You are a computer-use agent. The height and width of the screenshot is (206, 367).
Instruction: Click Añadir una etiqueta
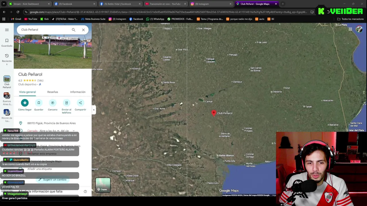(40, 169)
